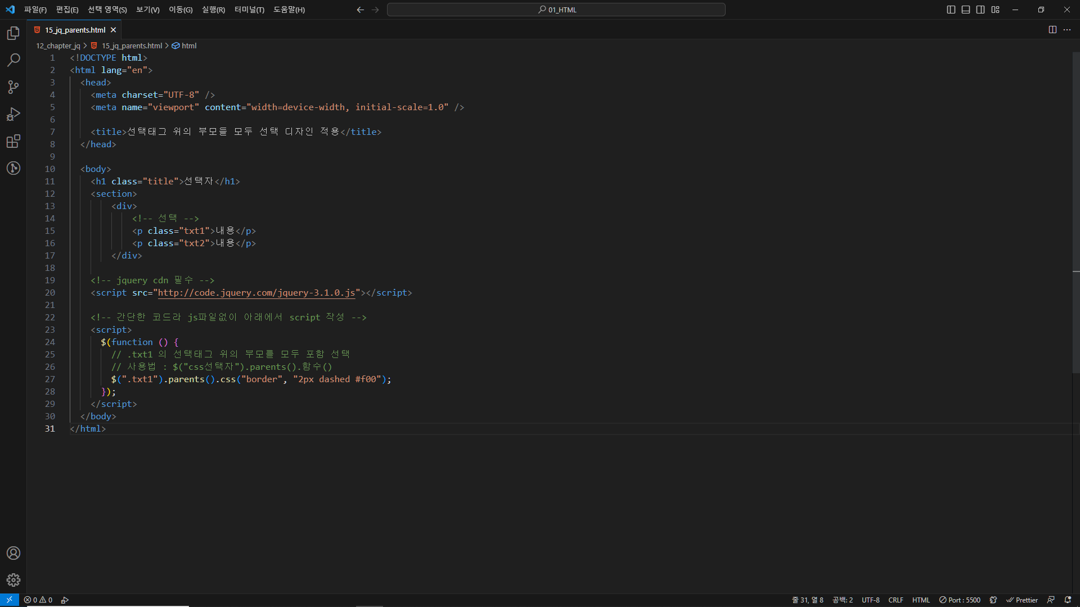Screen dimensions: 1080x607
Task: Click the 01_HTML command center search box
Action: 556,10
